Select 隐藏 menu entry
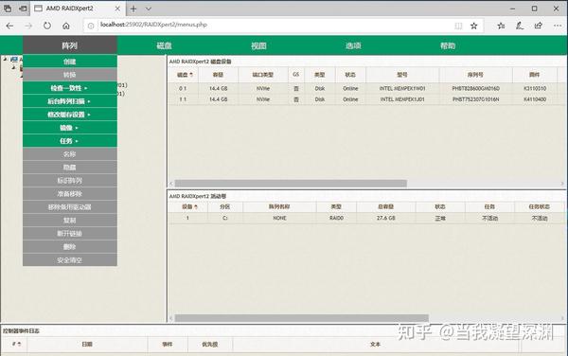Viewport: 568px width, 356px height. pos(69,168)
